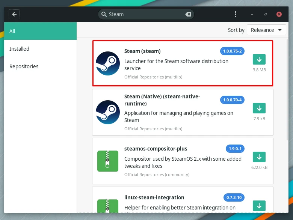Click the 1.0.0.75-2 version badge
This screenshot has width=293, height=220.
coord(232,51)
